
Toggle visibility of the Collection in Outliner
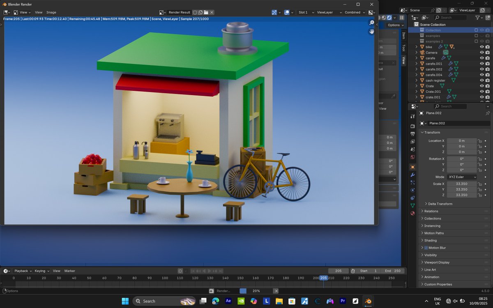tap(482, 30)
